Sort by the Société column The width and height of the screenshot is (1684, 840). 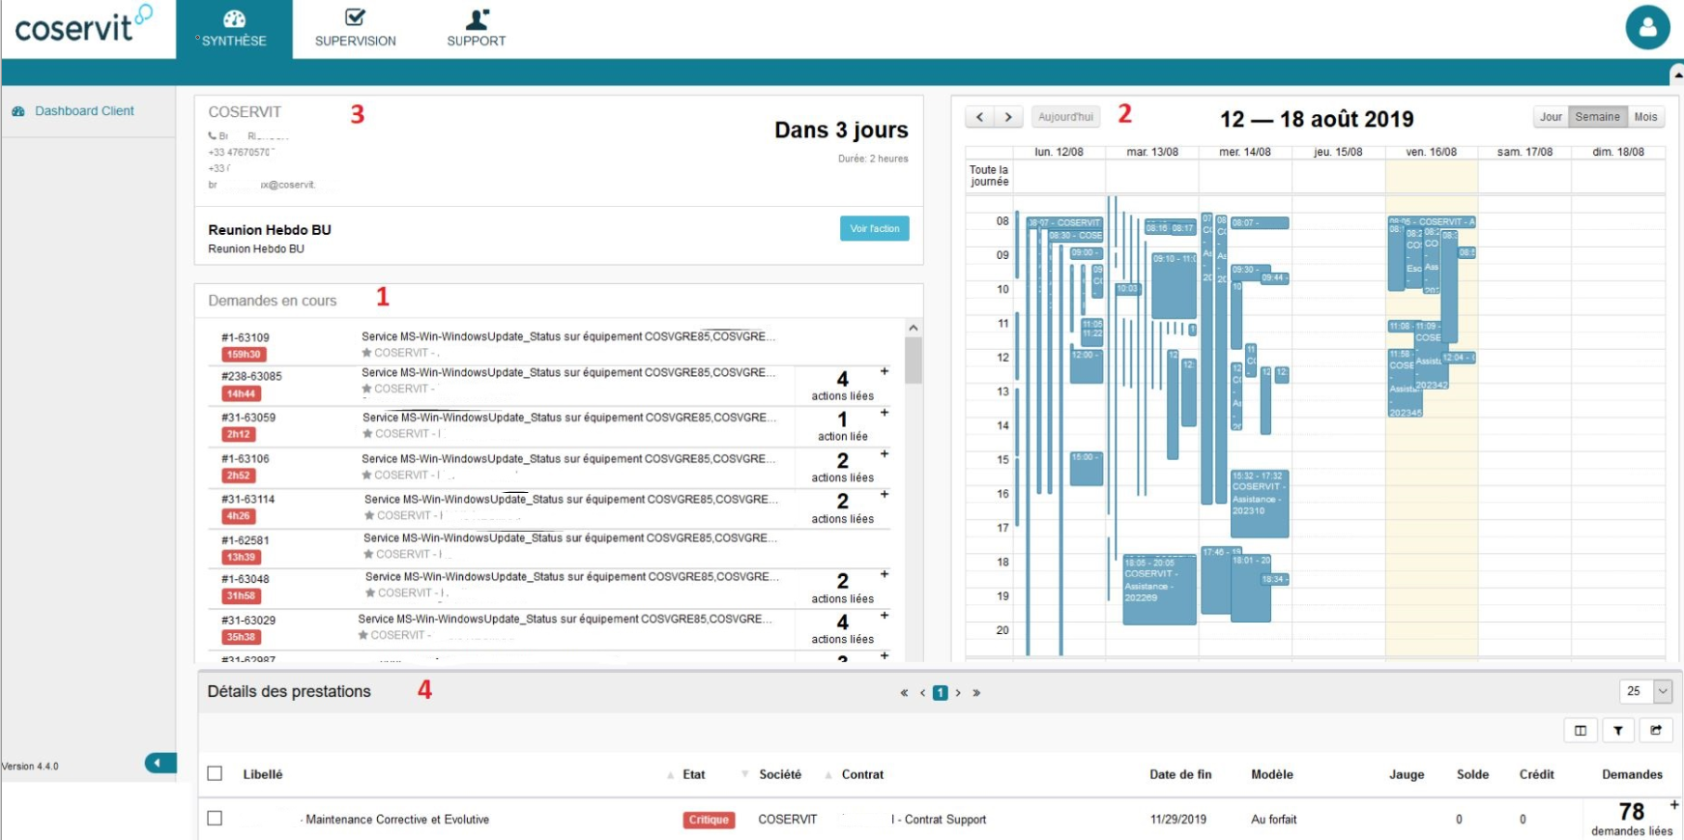(779, 774)
